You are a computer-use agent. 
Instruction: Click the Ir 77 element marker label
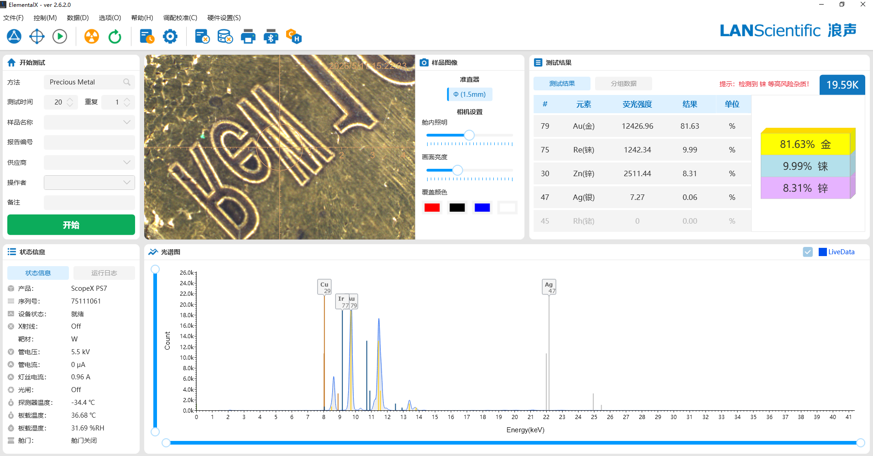pyautogui.click(x=342, y=302)
